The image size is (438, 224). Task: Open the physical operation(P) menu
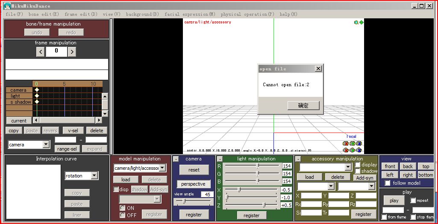pos(247,14)
